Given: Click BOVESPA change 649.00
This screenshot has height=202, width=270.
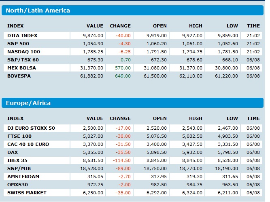Looking at the screenshot, I should [123, 76].
